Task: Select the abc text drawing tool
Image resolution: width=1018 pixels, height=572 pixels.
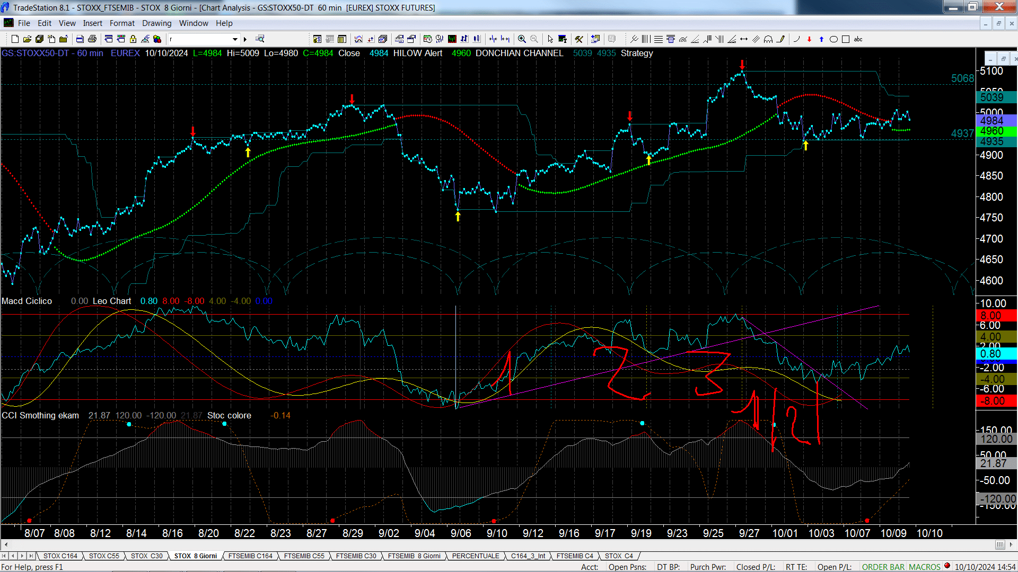Action: (858, 39)
